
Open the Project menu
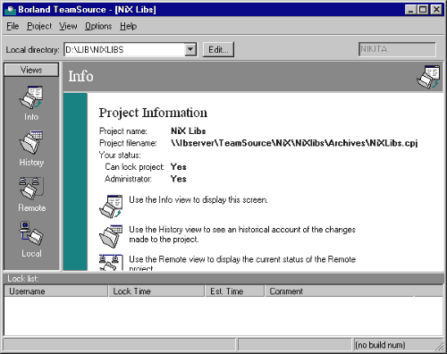pyautogui.click(x=39, y=26)
